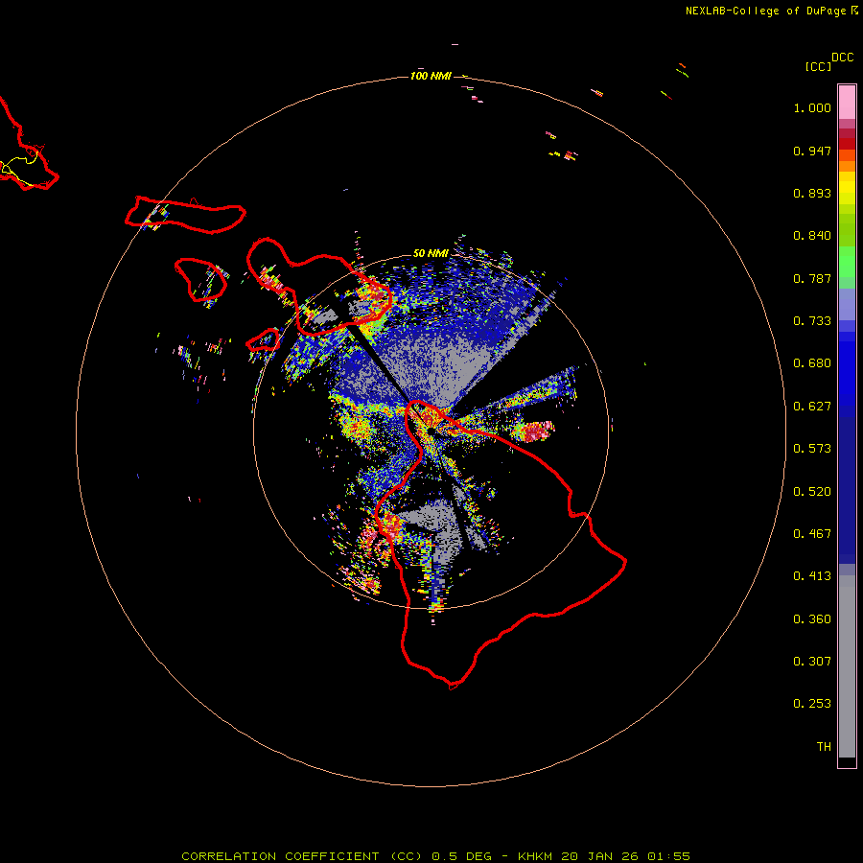Click the DCC legend title

click(842, 58)
